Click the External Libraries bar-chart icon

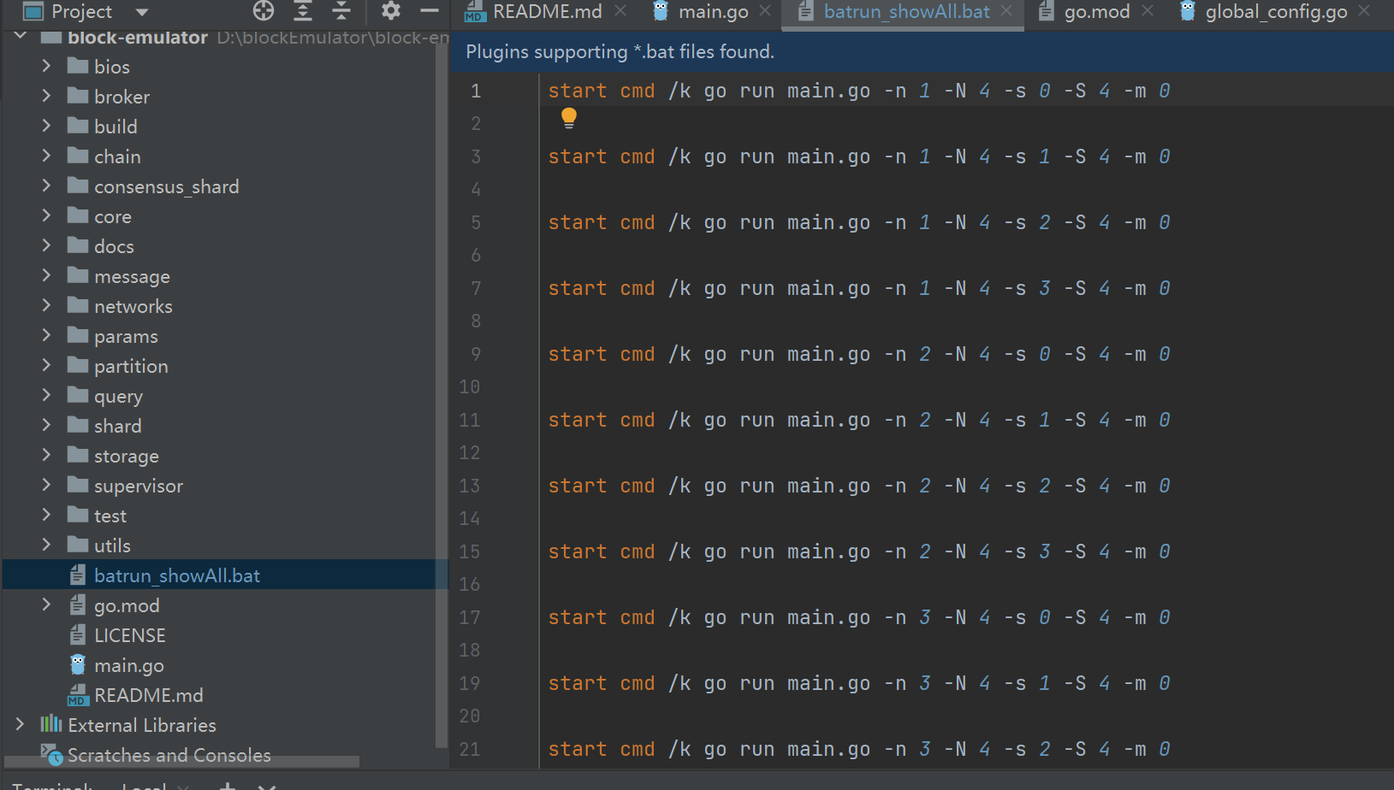pyautogui.click(x=51, y=724)
